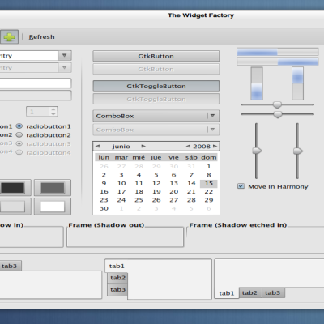
Task: Click the lower horizontal scale slider handle
Action: (x=277, y=114)
